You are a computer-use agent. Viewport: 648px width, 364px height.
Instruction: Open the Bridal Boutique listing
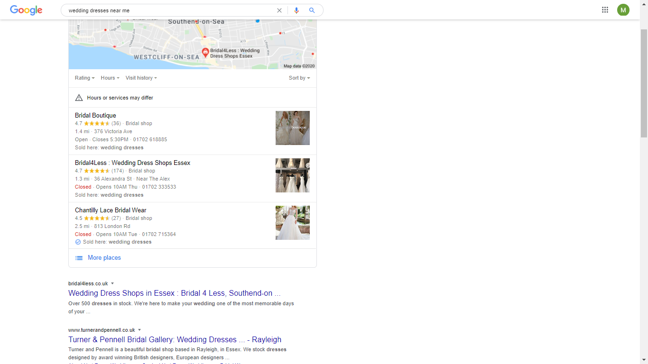click(x=95, y=115)
